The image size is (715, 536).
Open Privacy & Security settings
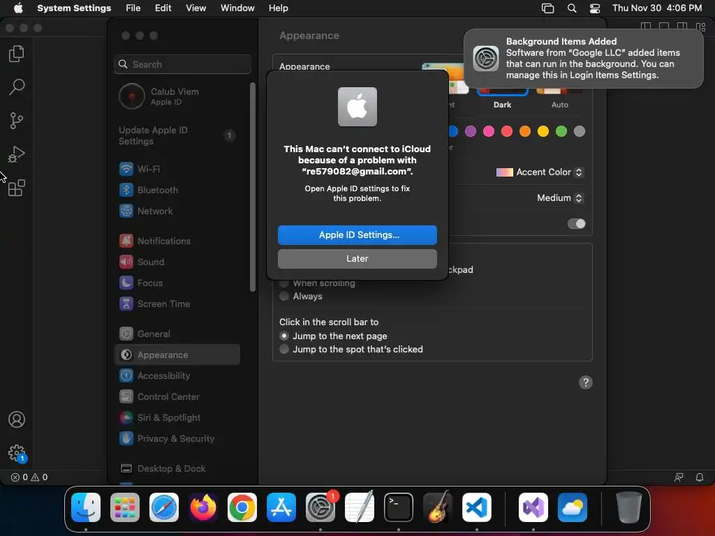click(x=177, y=439)
